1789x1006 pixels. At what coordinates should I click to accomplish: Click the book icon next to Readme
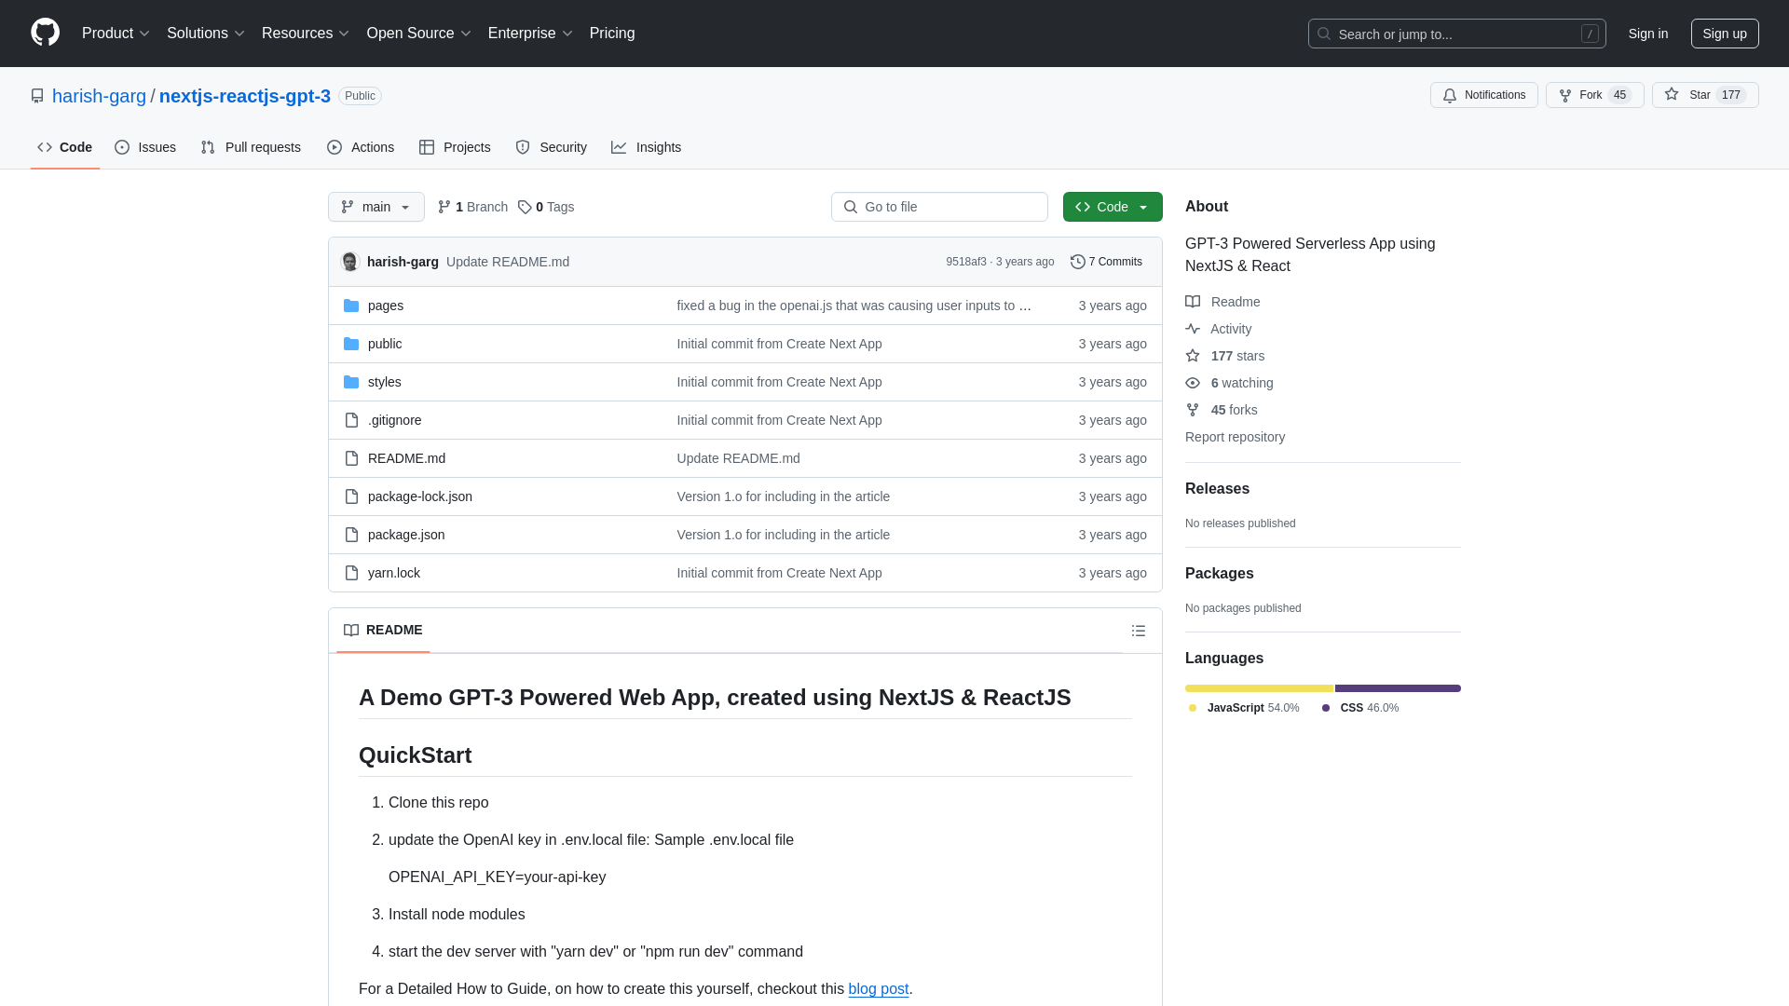1193,302
